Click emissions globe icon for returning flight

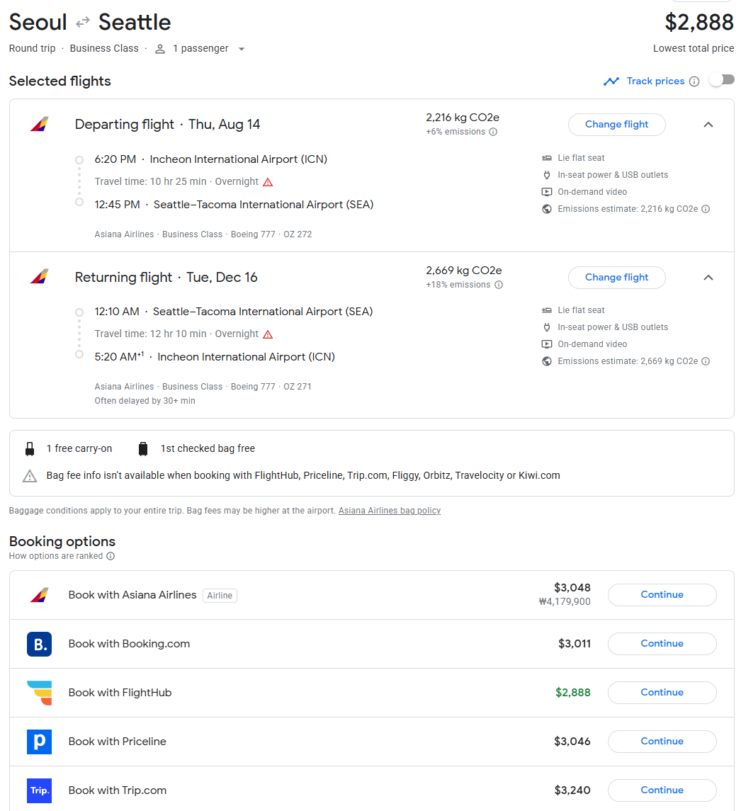546,361
